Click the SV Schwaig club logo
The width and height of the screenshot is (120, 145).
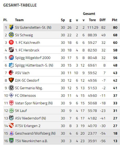11,35
